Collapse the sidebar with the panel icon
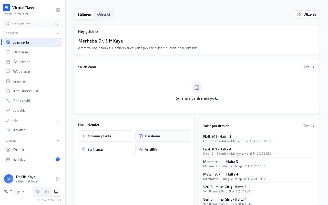The width and height of the screenshot is (328, 205). point(58,10)
